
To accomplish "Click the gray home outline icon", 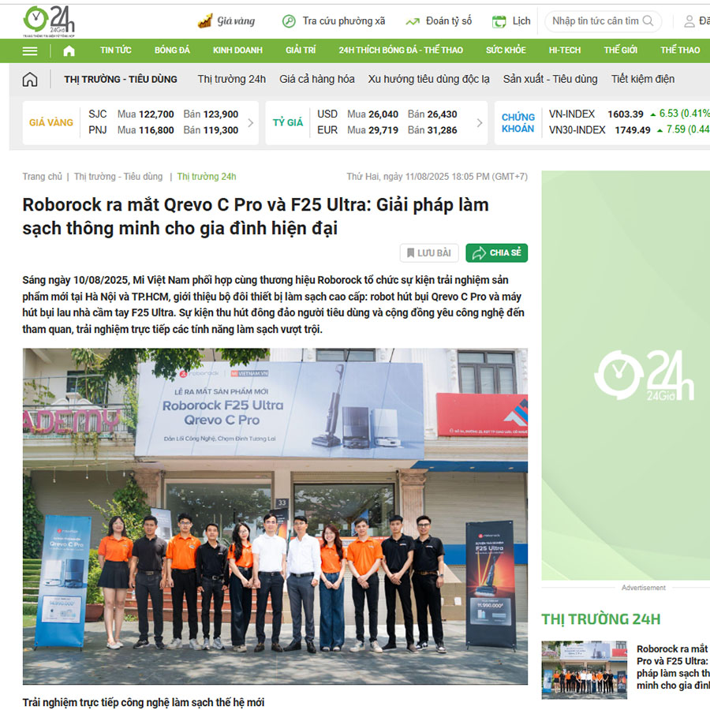I will [x=30, y=79].
